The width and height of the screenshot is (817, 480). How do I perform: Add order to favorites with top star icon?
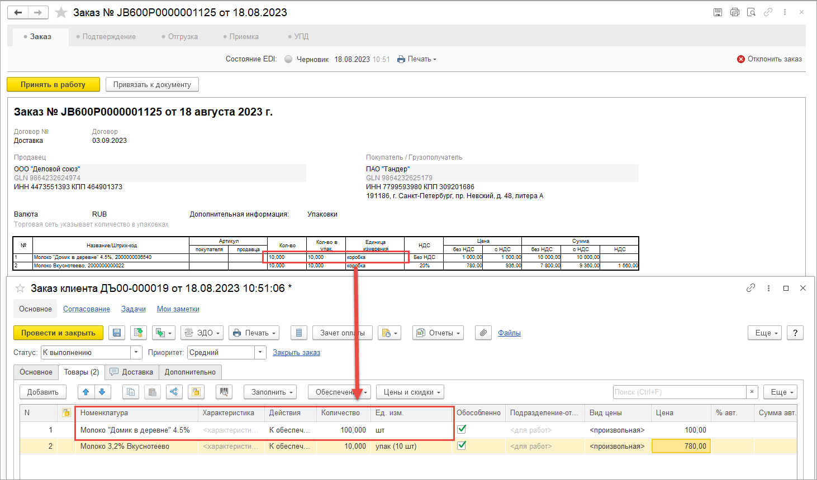click(x=61, y=12)
